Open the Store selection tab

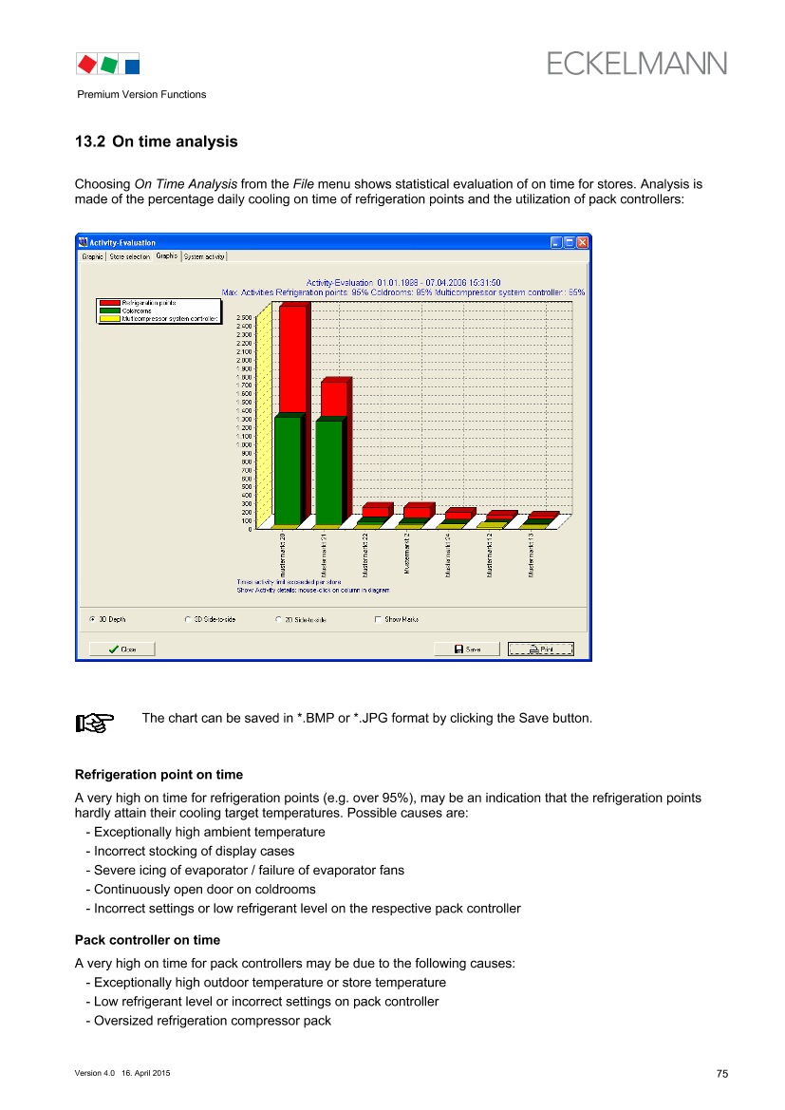click(x=129, y=256)
